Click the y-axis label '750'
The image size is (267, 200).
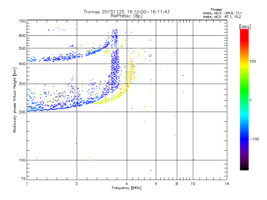22,21
